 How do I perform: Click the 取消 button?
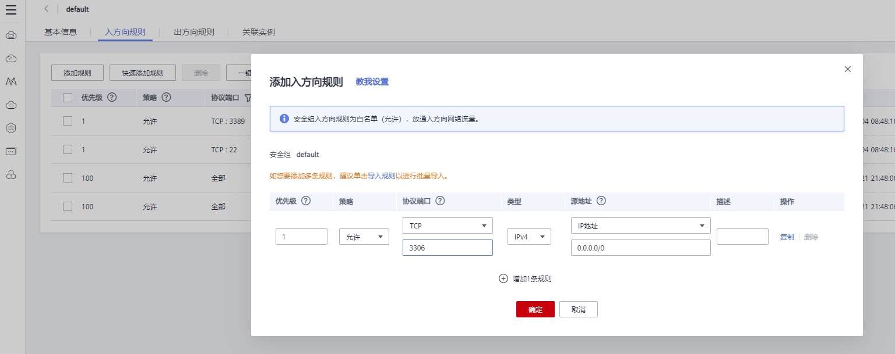[x=579, y=309]
